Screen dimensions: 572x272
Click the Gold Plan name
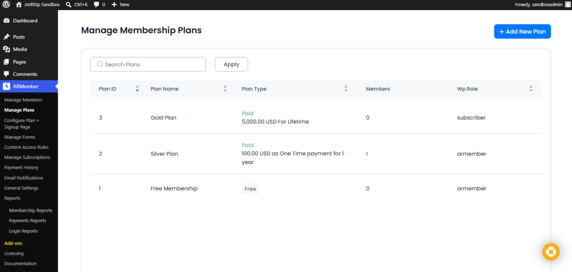[164, 118]
